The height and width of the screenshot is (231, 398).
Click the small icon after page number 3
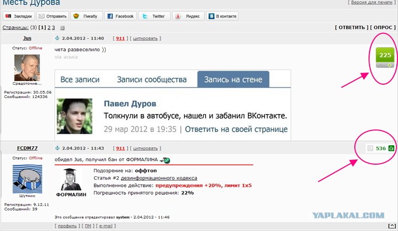click(62, 28)
